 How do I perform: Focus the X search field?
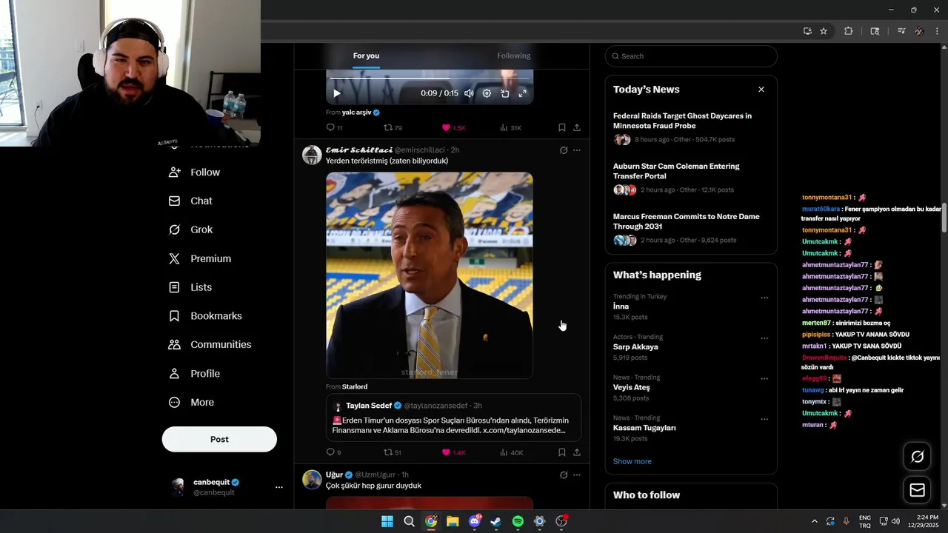[x=691, y=56]
